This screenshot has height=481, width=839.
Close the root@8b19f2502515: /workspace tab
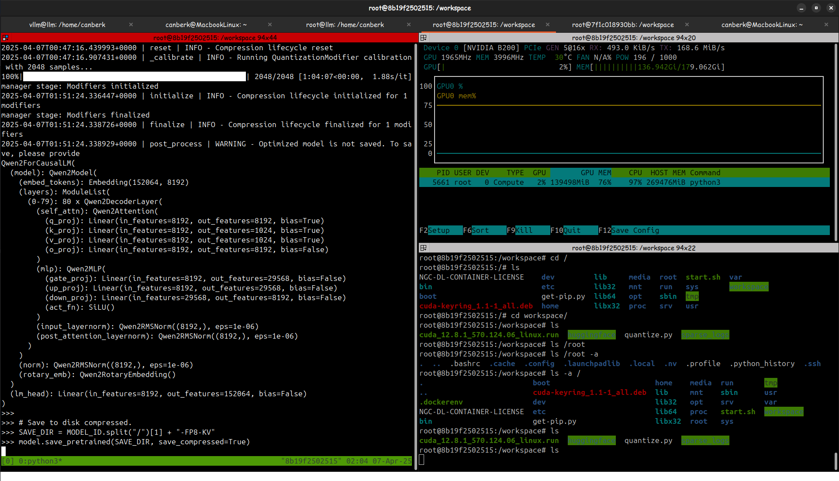(x=548, y=25)
